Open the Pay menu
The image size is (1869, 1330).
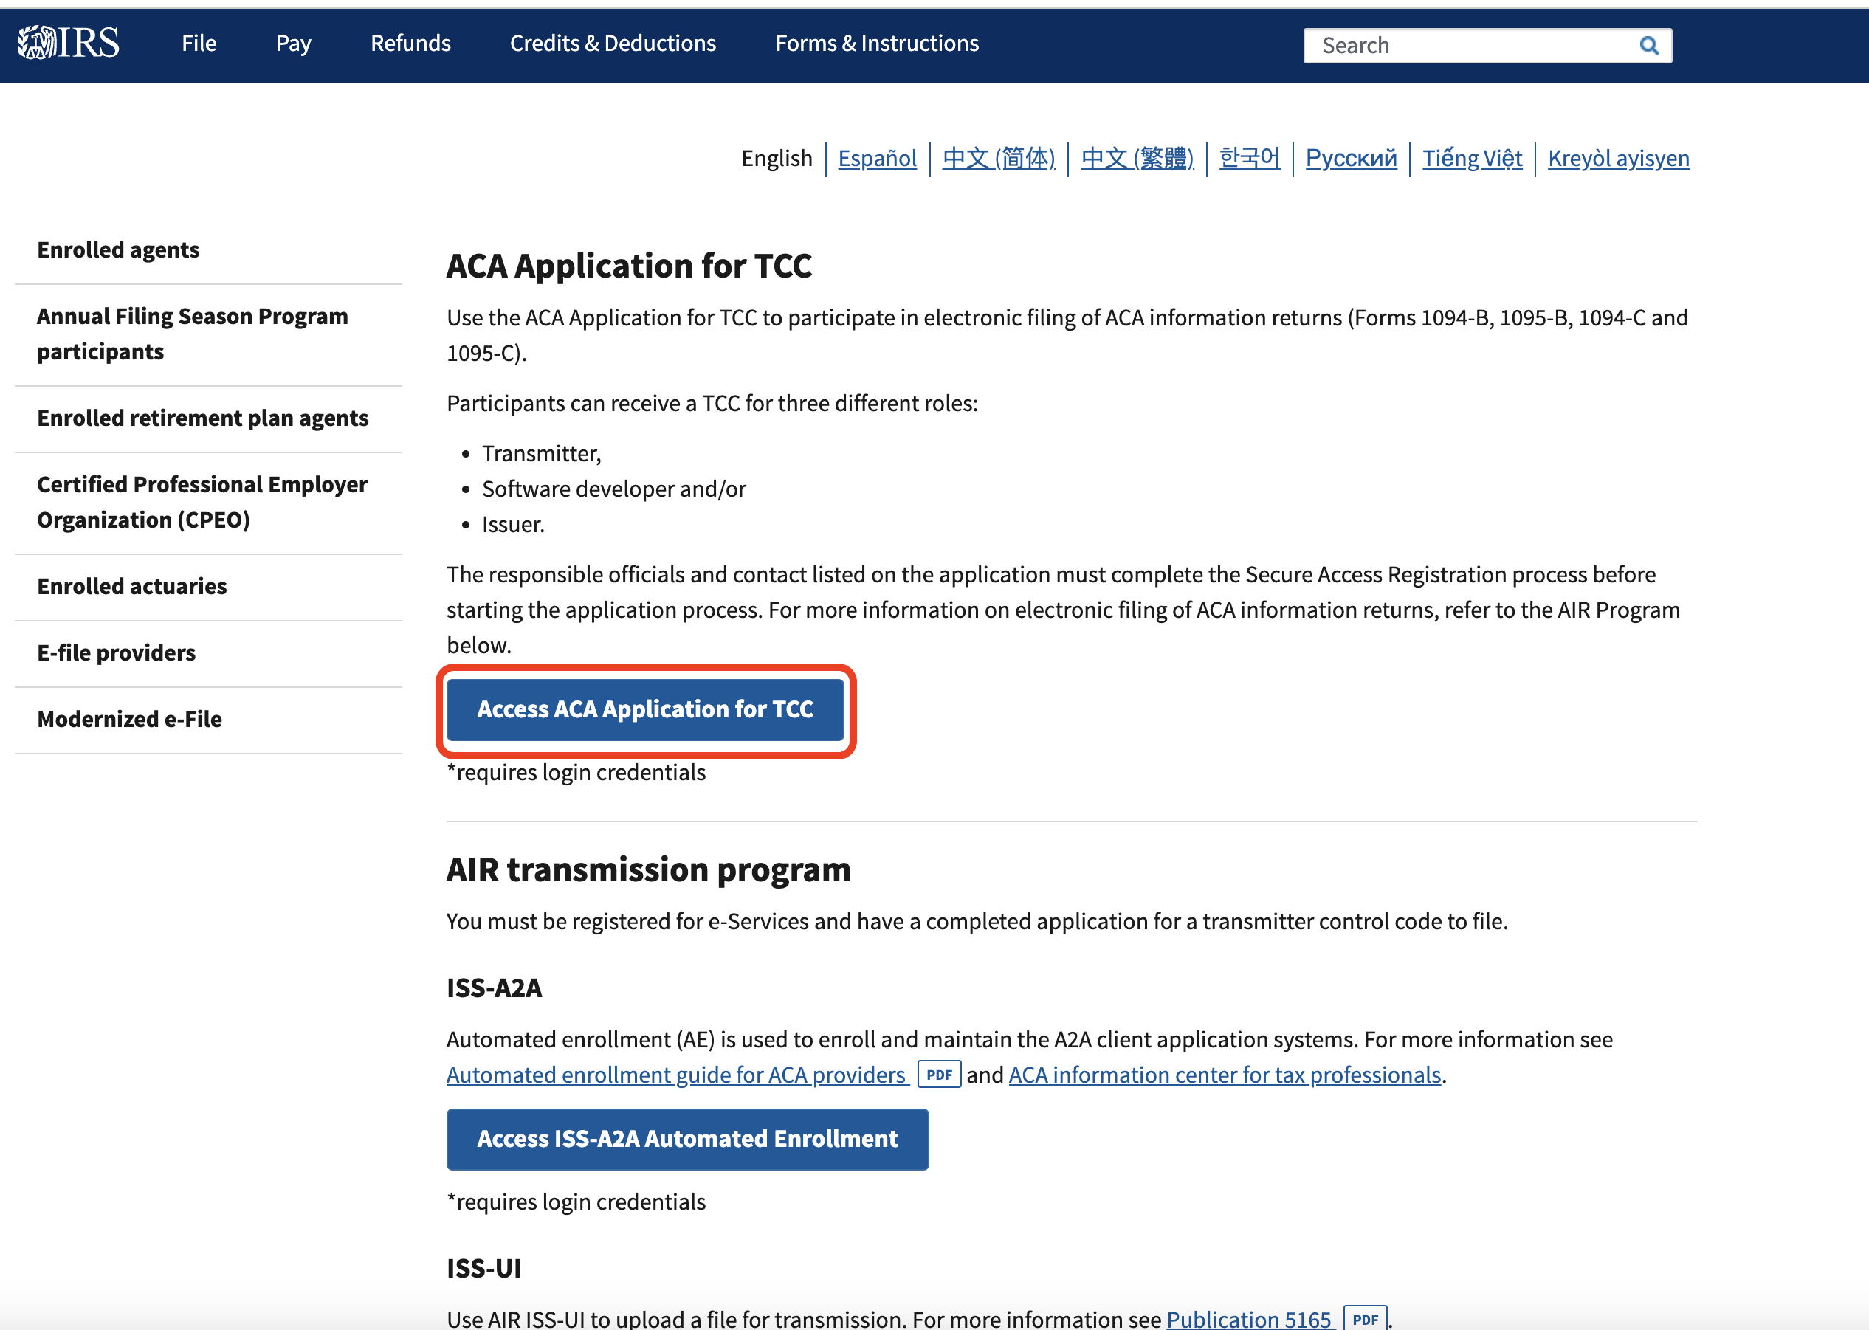coord(292,43)
